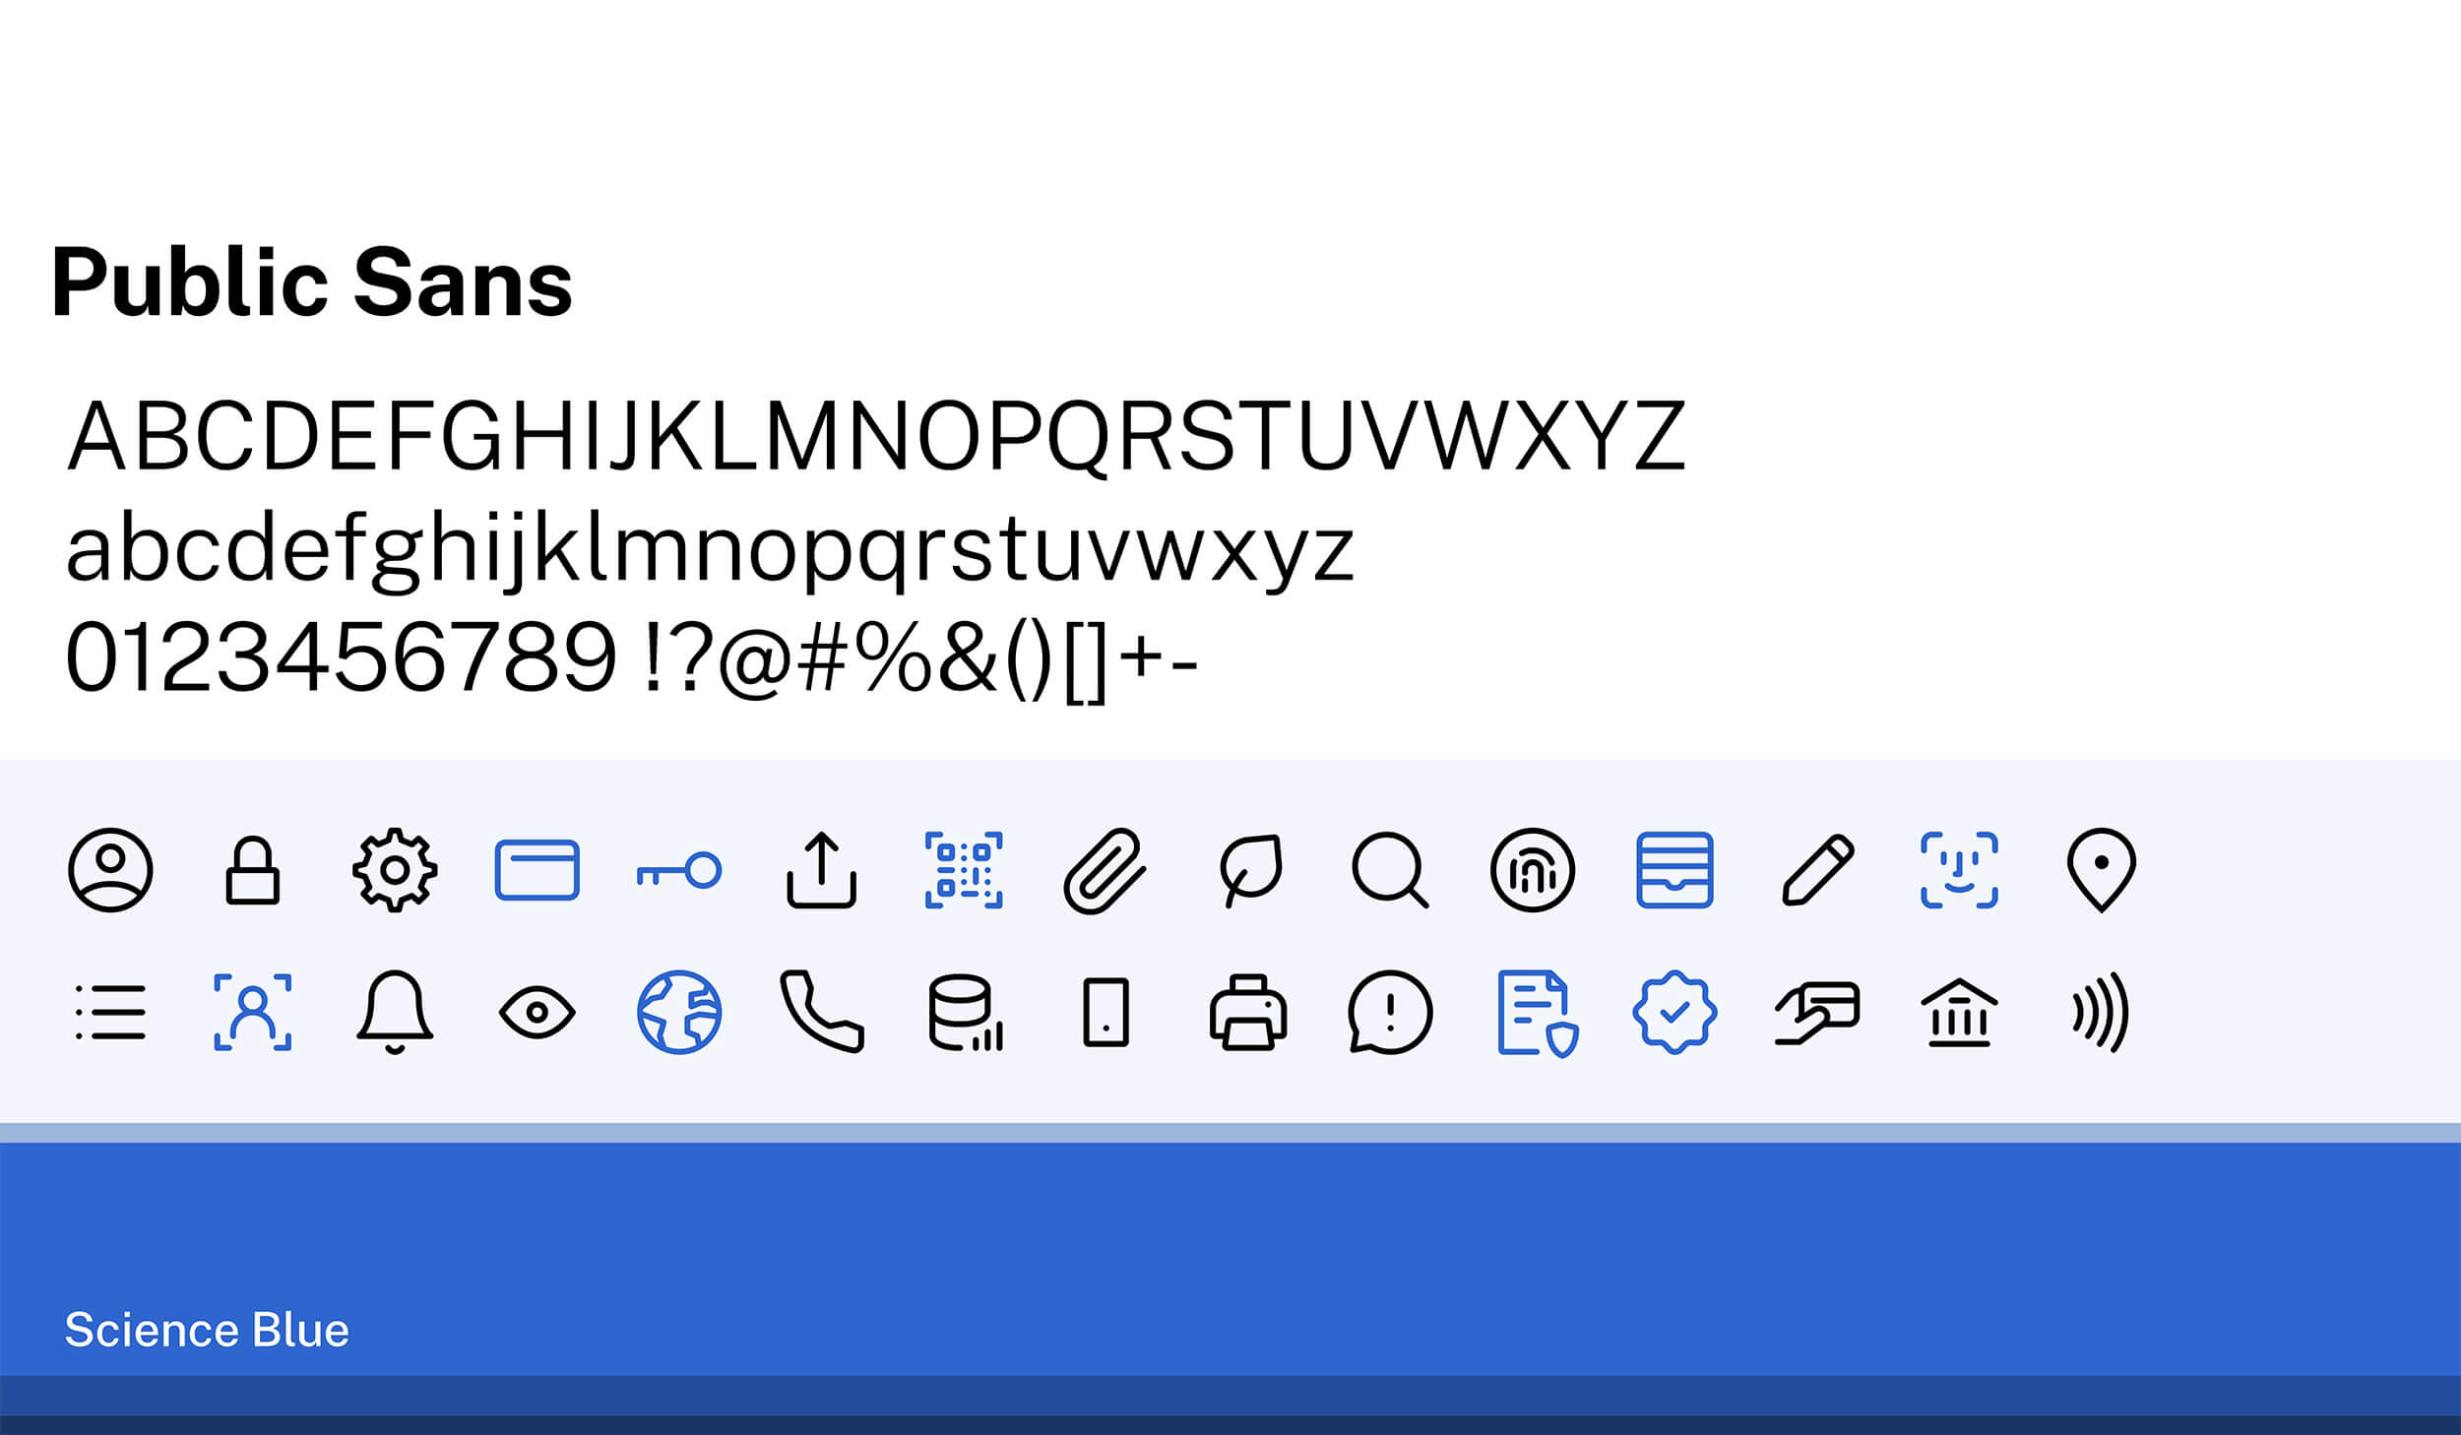Click the bank building icon
This screenshot has height=1435, width=2461.
(x=1959, y=1012)
